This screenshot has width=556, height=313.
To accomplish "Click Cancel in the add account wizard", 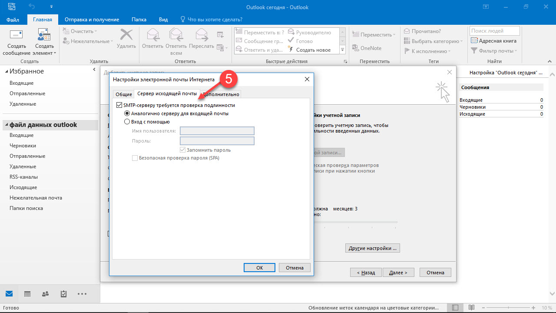I will coord(435,273).
